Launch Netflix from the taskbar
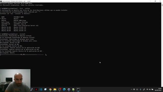Image resolution: width=163 pixels, height=92 pixels. [x=36, y=89]
